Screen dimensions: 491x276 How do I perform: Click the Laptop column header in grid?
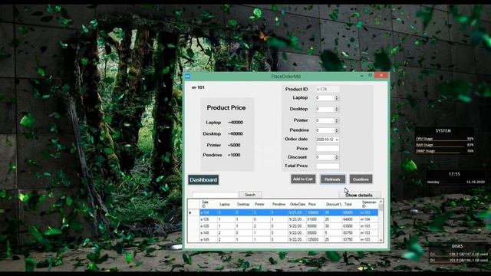[226, 204]
